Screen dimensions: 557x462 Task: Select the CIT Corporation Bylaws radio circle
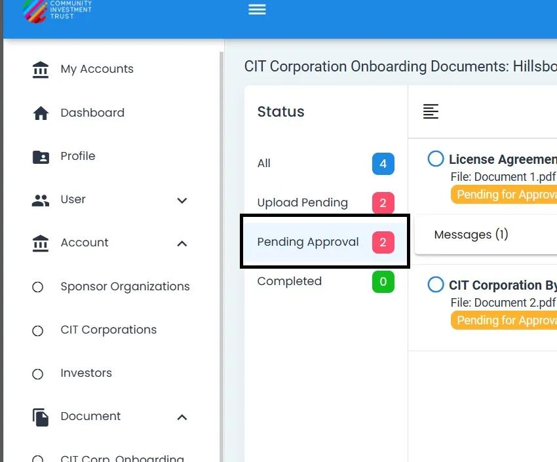coord(436,285)
